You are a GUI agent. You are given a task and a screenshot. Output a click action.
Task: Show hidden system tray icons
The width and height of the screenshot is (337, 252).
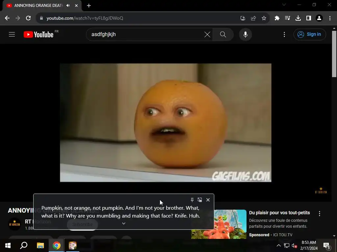[x=278, y=245]
